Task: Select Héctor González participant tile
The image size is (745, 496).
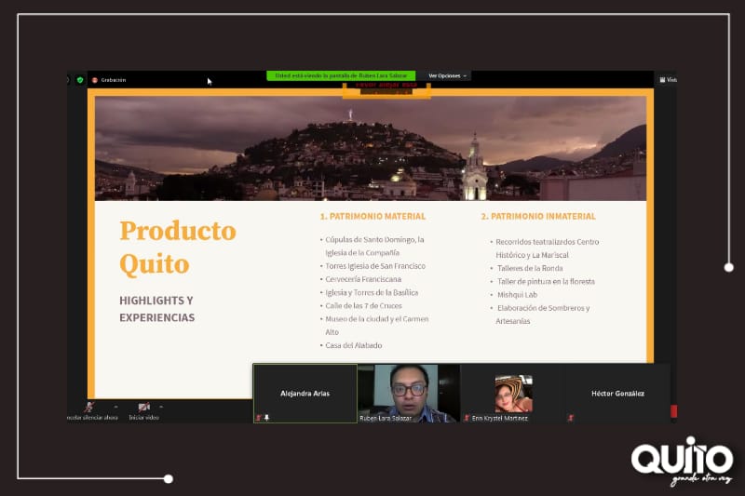Action: 617,392
